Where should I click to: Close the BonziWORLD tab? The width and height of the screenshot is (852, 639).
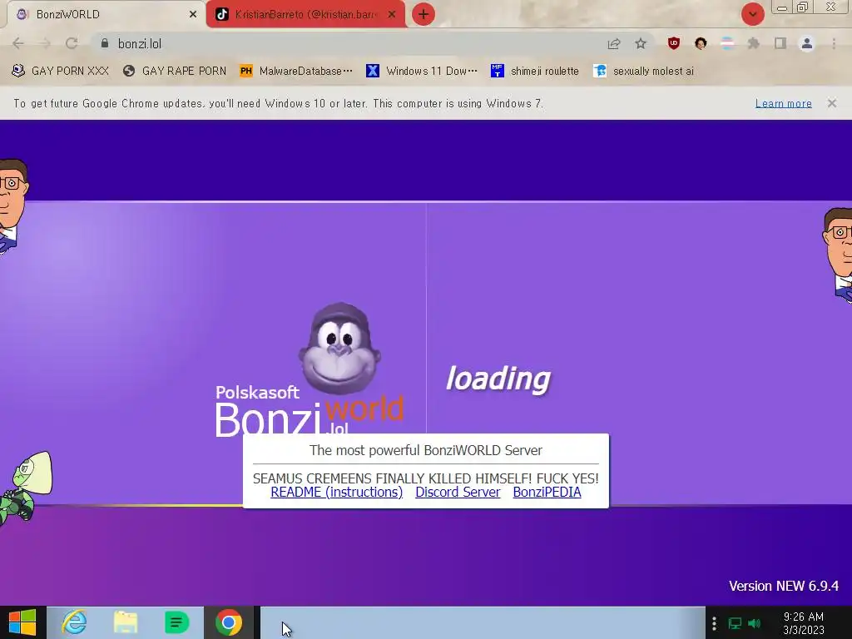[193, 15]
